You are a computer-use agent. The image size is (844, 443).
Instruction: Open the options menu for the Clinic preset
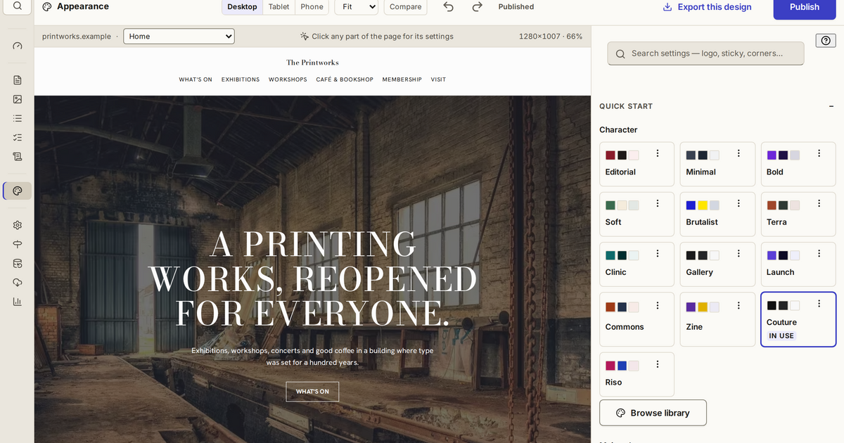[657, 254]
